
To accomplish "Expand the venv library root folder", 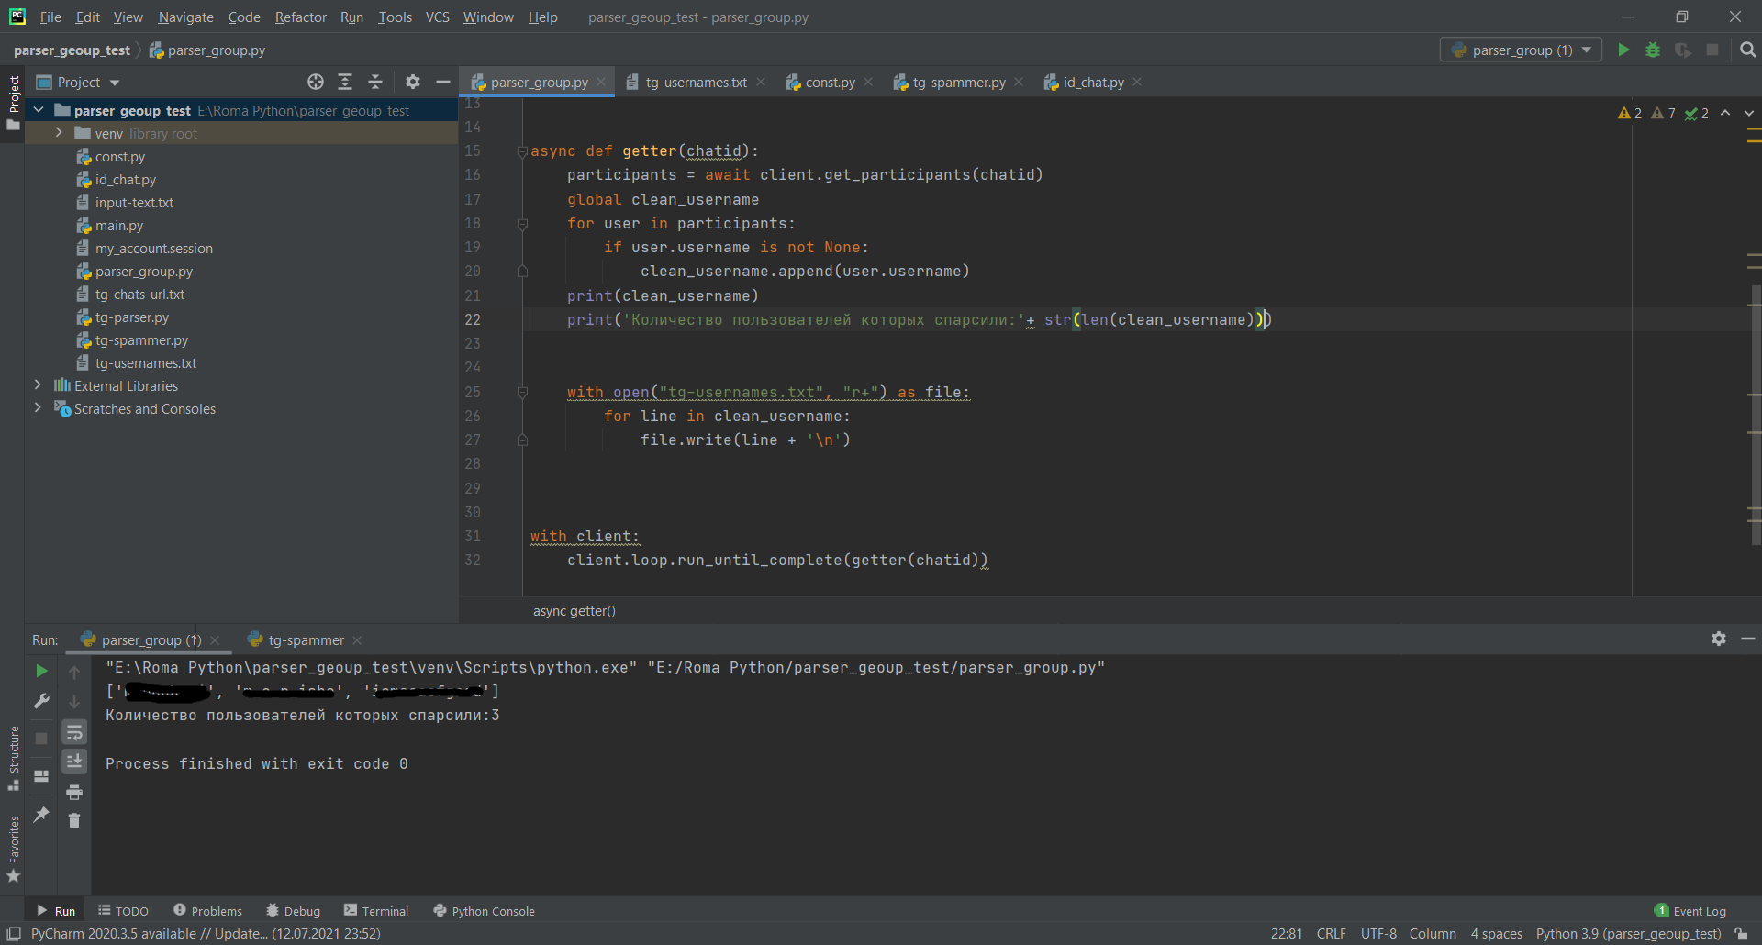I will (59, 133).
